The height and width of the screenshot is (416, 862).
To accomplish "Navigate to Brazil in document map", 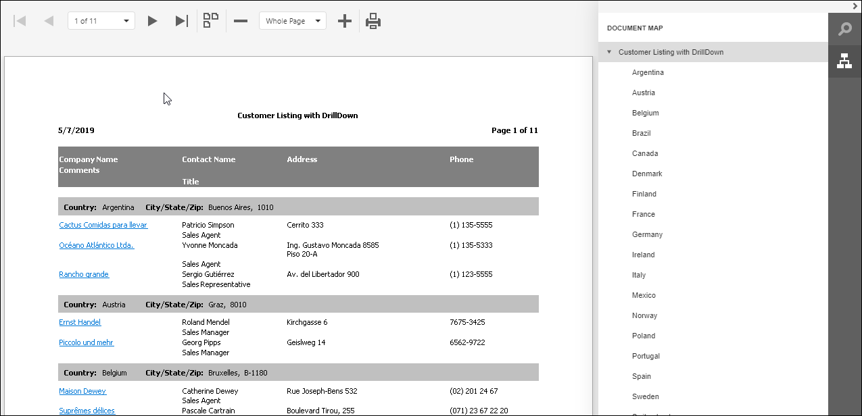I will (641, 133).
